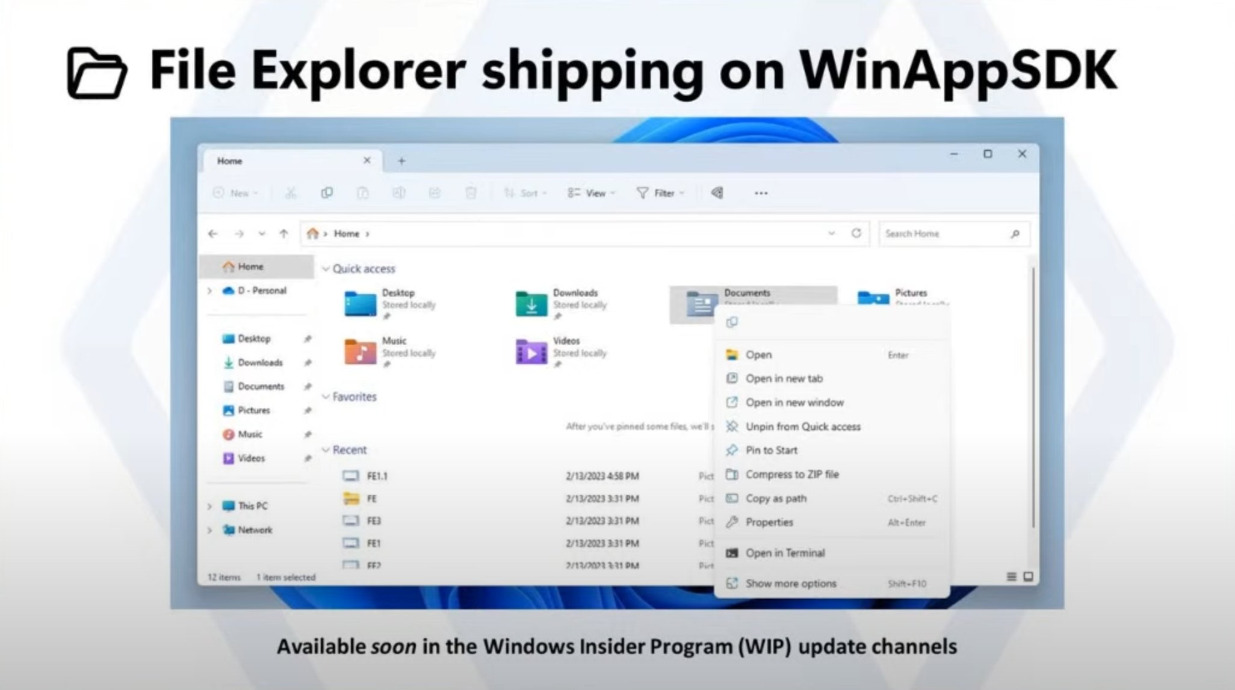1235x690 pixels.
Task: Click the Copy icon in toolbar
Action: click(327, 193)
